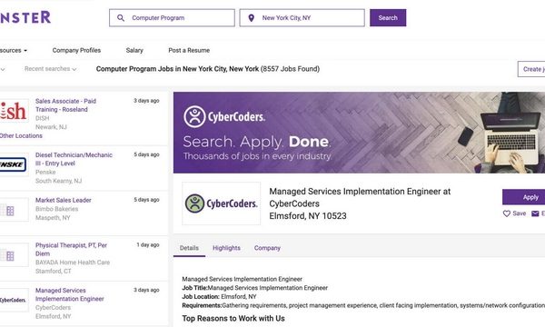Open the Penske company logo
This screenshot has width=545, height=327.
[x=14, y=164]
